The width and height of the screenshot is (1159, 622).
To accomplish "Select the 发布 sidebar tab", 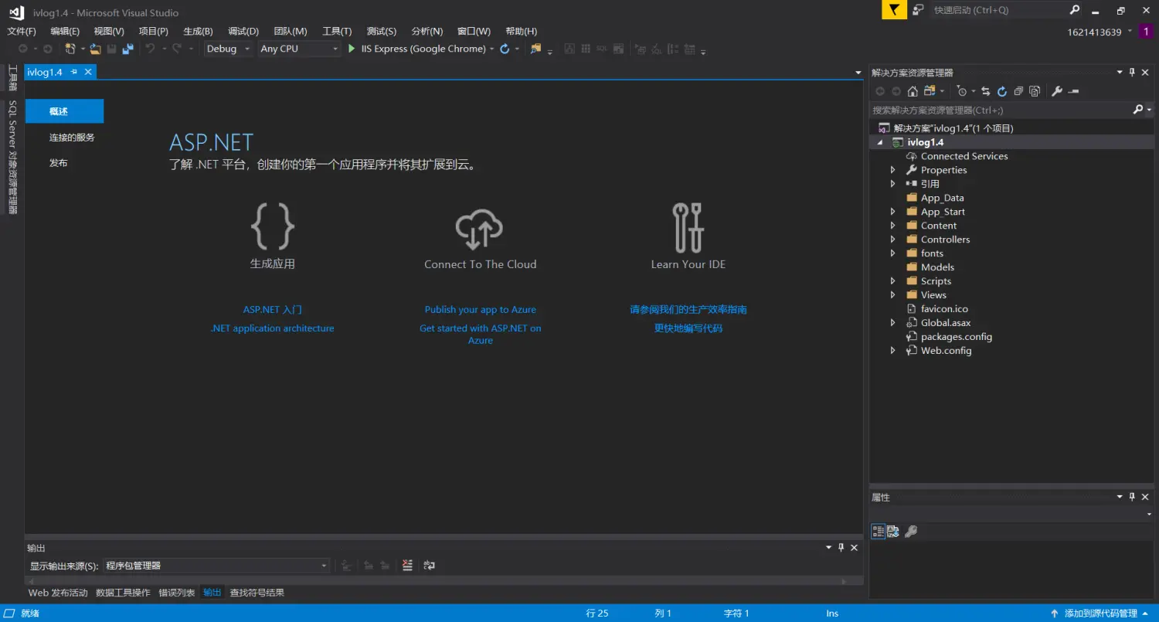I will pos(59,163).
